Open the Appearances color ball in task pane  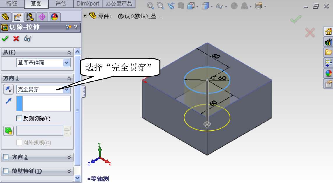(329, 74)
